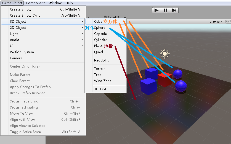Create a Cylinder from submenu
Viewport: 231px width, 144px height.
coord(106,40)
